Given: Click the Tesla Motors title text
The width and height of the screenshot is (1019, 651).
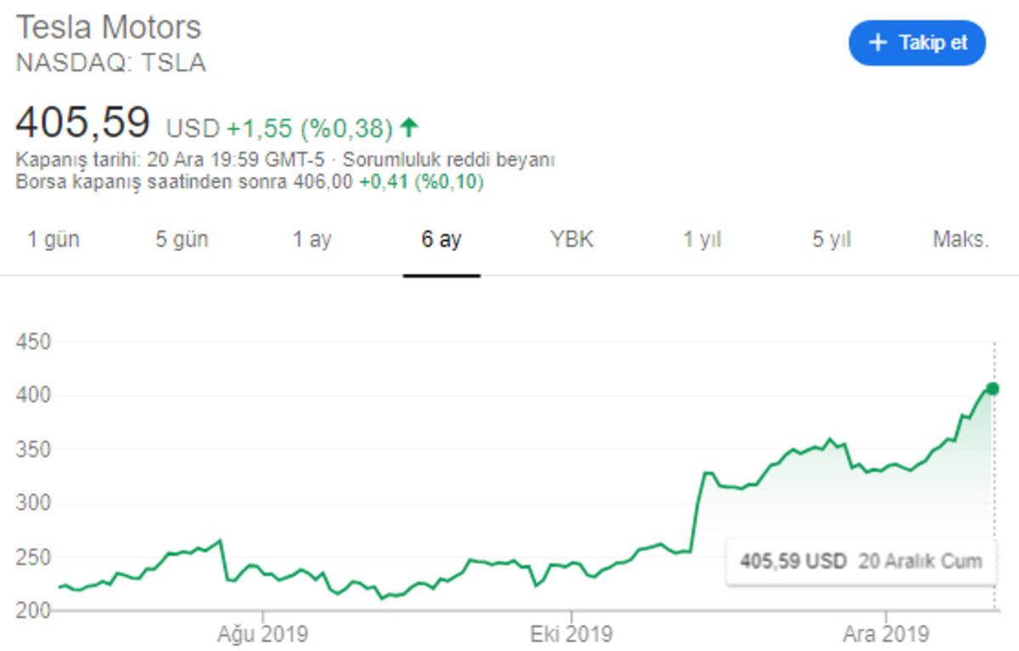Looking at the screenshot, I should (x=110, y=27).
